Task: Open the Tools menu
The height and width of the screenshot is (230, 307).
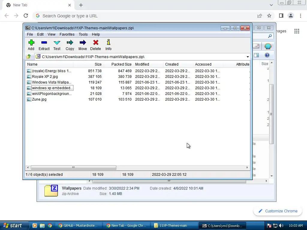Action: [83, 34]
